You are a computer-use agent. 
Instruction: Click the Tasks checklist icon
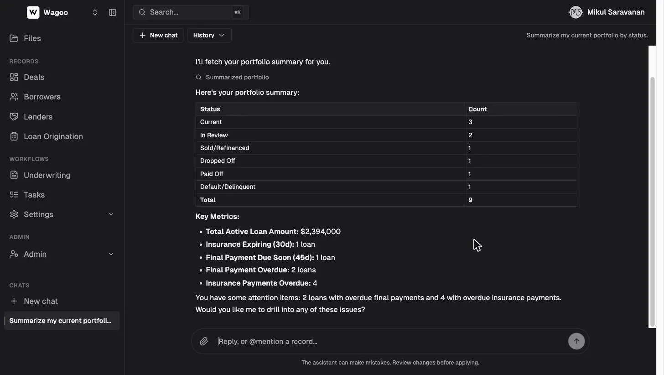point(14,195)
